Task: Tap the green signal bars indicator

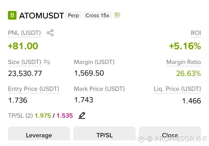Action: tap(117, 15)
